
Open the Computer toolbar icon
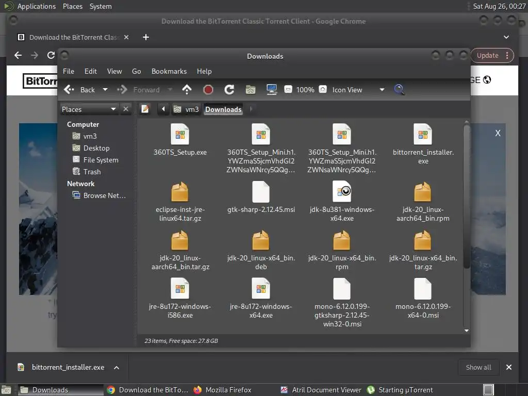[x=271, y=90]
